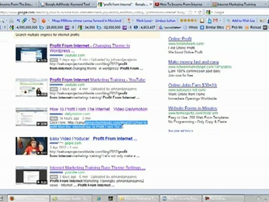Open Easy Video Producer Profit From Internet result

point(93,139)
